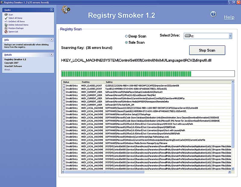The width and height of the screenshot is (241, 187).
Task: Click the SubKey column header
Action: click(167, 82)
